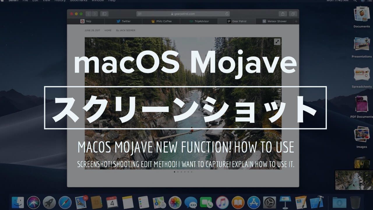Launch Siri from the Dock
Image resolution: width=373 pixels, height=210 pixels.
[34, 202]
